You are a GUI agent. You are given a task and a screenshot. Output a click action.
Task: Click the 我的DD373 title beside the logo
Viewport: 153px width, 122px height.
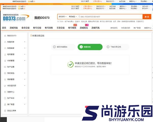42,18
